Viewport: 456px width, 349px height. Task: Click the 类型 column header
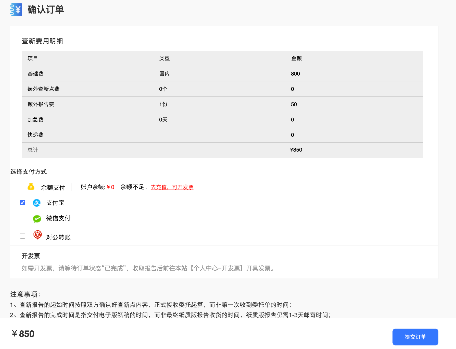164,58
